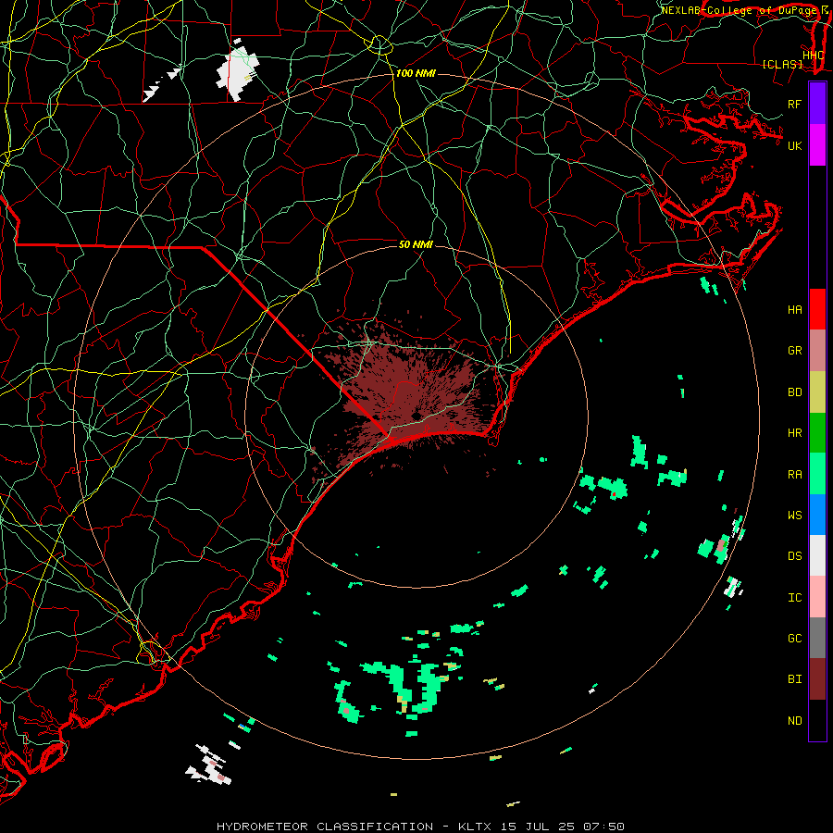Click the UK magenta legend swatch
This screenshot has width=833, height=833.
(x=817, y=145)
